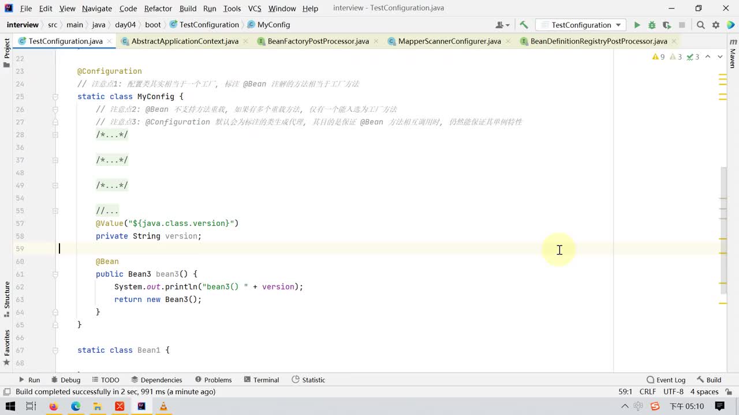
Task: Open the user account icon dropdown
Action: coord(502,25)
